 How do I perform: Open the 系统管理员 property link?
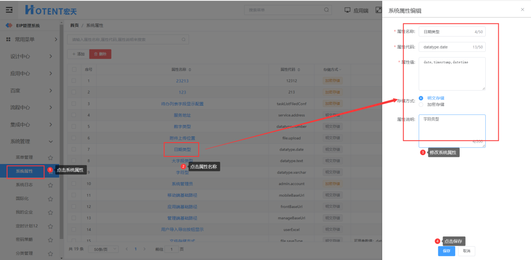182,184
